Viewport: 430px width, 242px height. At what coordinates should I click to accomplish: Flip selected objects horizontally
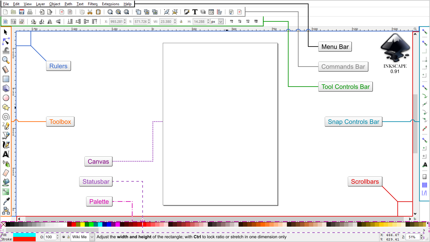(x=50, y=21)
